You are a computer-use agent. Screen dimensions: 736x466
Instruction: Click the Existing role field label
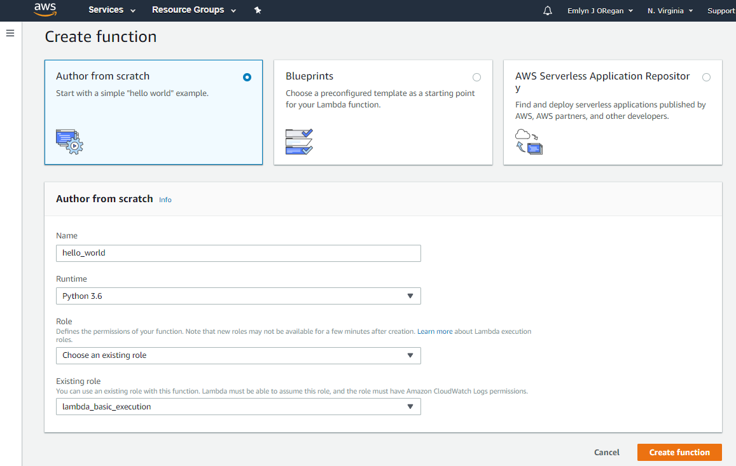tap(78, 381)
